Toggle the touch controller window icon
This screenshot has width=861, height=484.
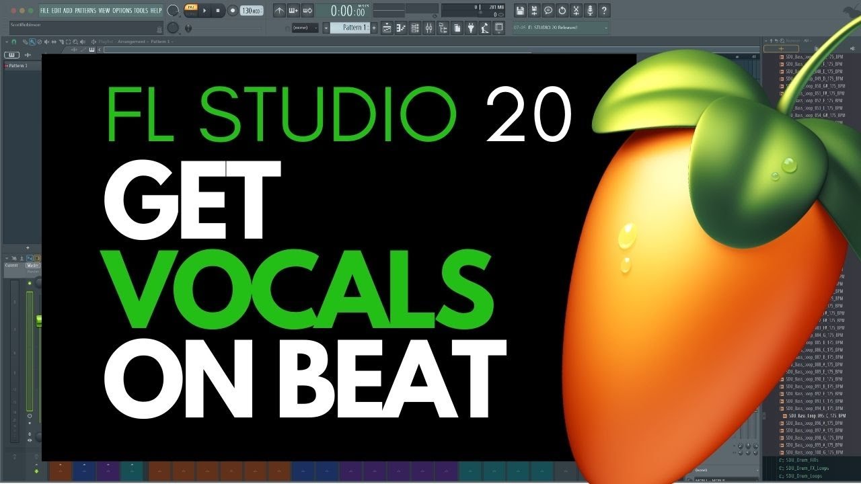tap(499, 28)
